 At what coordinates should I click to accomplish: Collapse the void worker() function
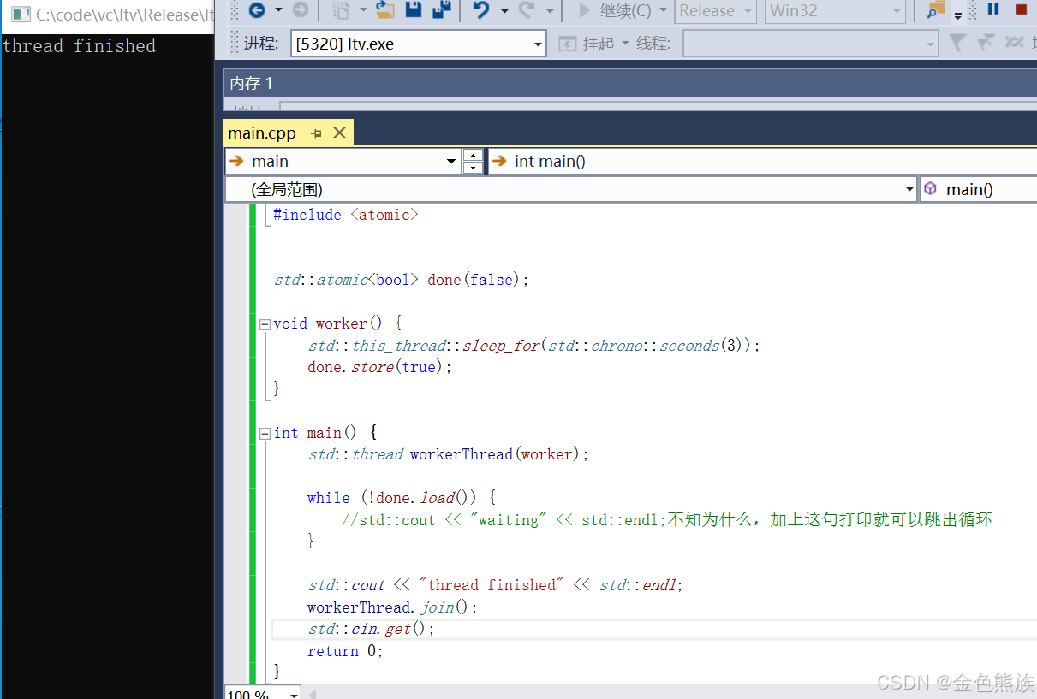point(264,324)
